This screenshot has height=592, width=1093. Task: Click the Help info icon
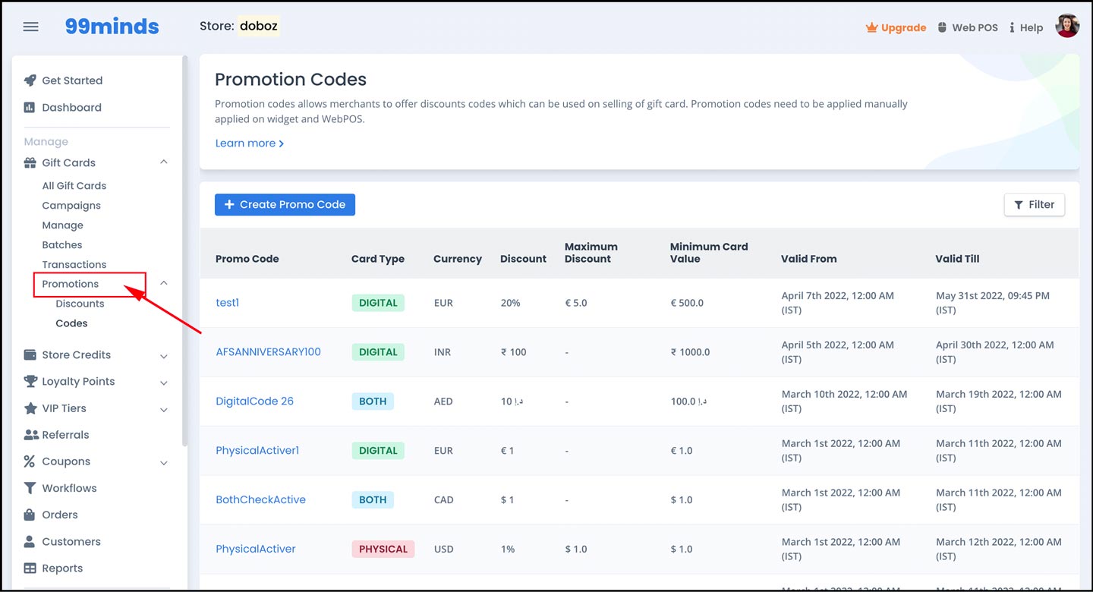[x=1012, y=27]
